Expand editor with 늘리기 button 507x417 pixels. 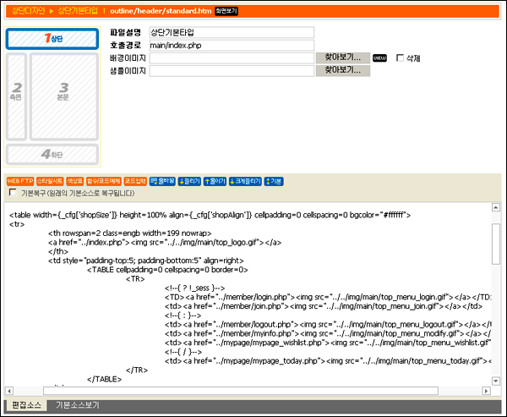189,181
